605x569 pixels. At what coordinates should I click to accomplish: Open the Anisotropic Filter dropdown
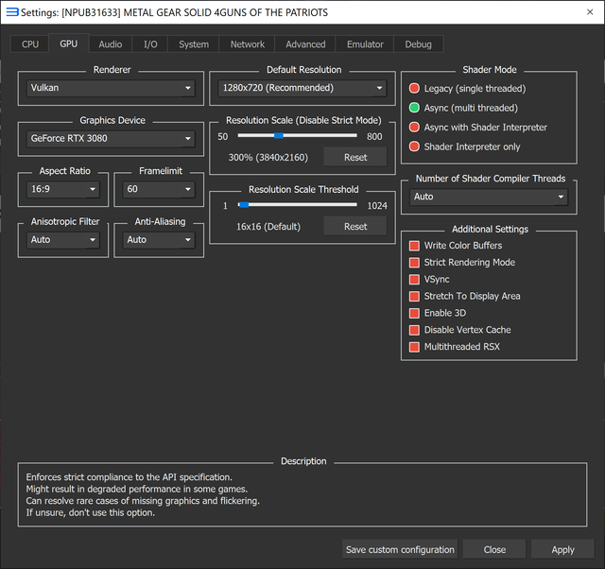[63, 239]
